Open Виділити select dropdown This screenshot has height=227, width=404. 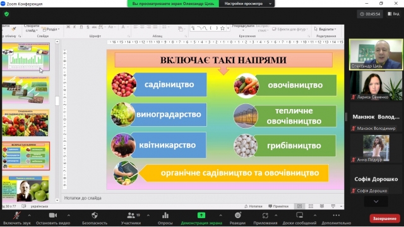tap(325, 29)
